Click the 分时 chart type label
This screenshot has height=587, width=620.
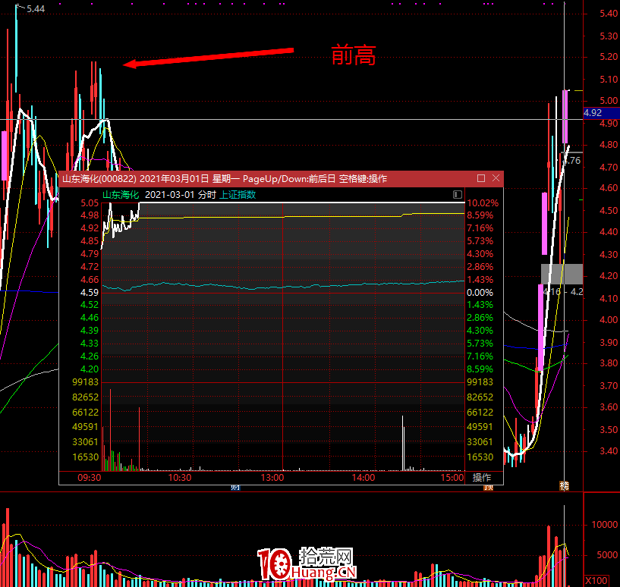click(207, 195)
